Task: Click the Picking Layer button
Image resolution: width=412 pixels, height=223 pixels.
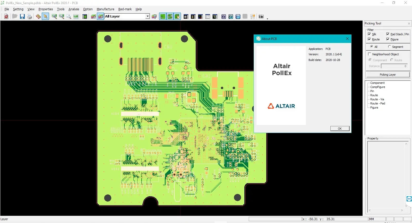Action: [x=388, y=75]
